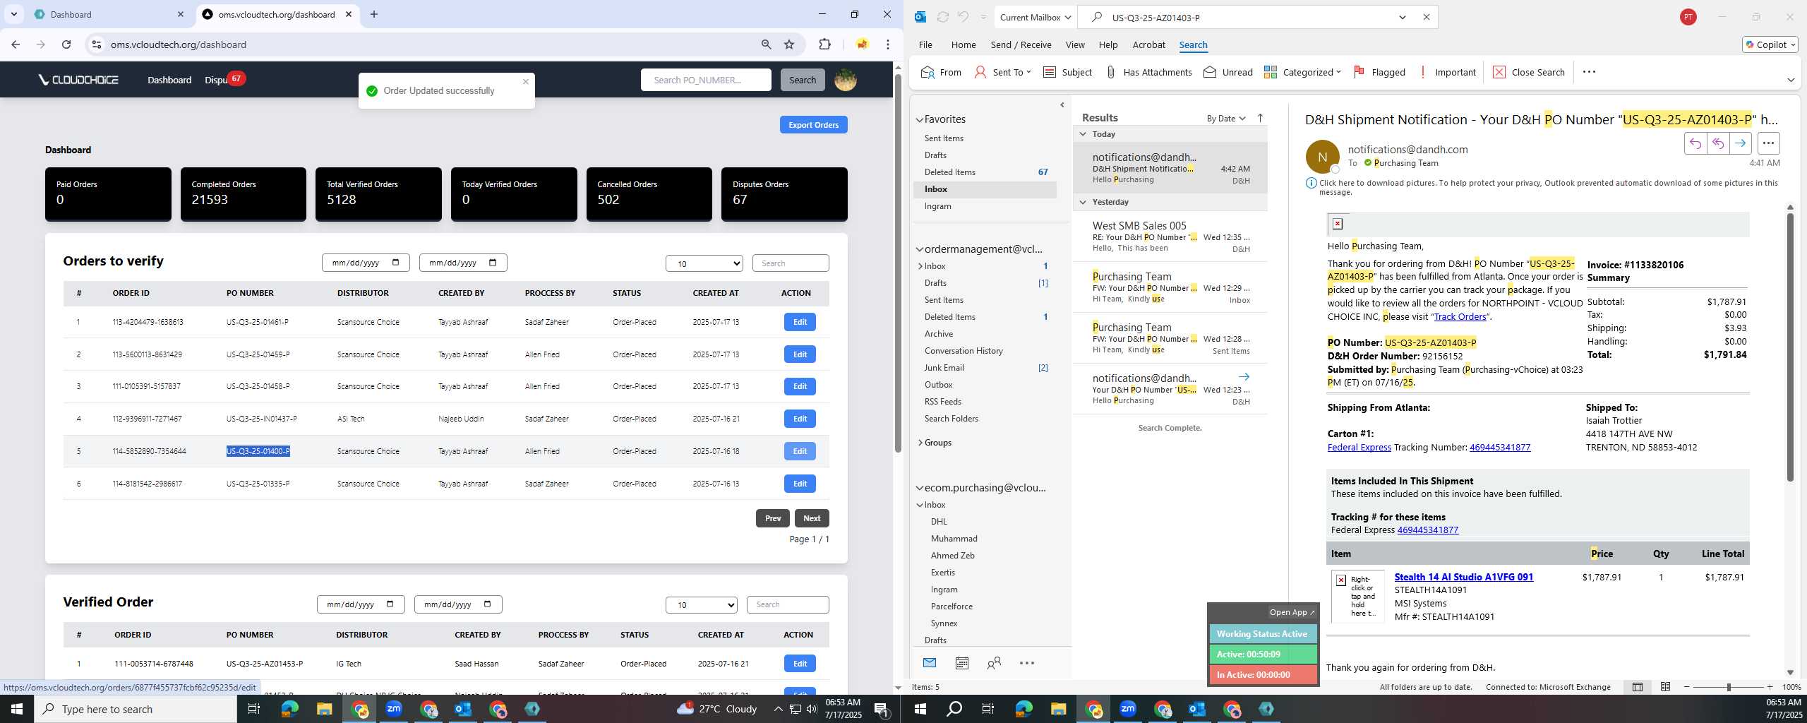Open new Chrome tab

coord(374,14)
